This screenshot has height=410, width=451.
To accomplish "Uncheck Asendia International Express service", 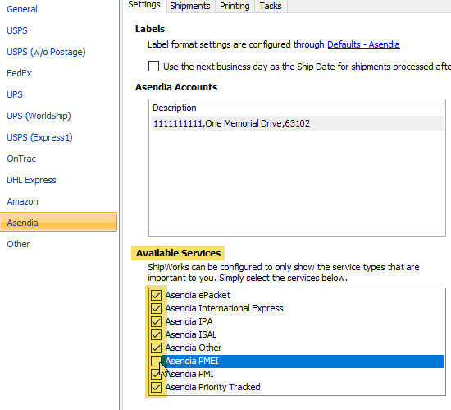I will pos(156,308).
